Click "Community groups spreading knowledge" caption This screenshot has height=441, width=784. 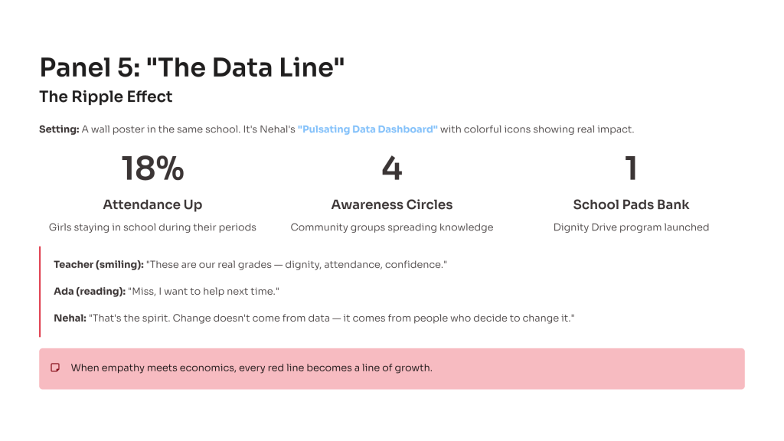pyautogui.click(x=391, y=227)
